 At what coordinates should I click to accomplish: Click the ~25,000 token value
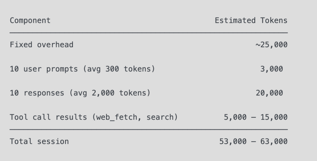[271, 45]
